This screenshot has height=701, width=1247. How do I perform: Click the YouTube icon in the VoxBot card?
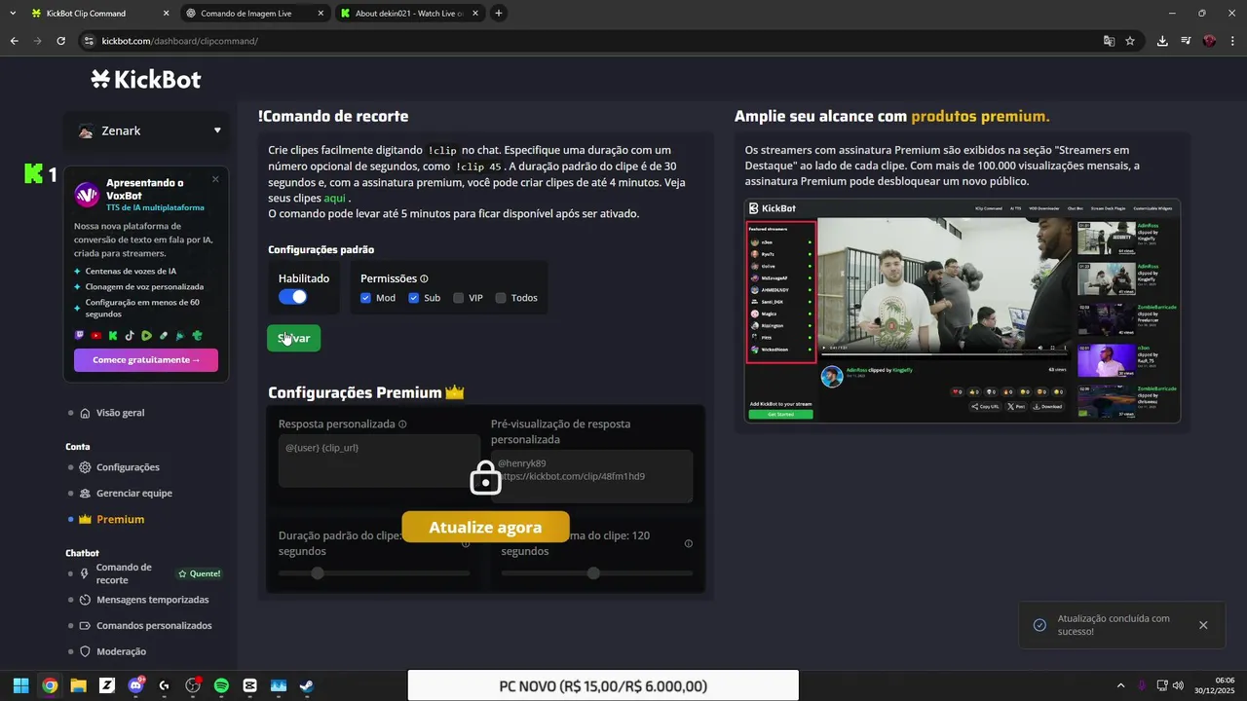(x=96, y=335)
